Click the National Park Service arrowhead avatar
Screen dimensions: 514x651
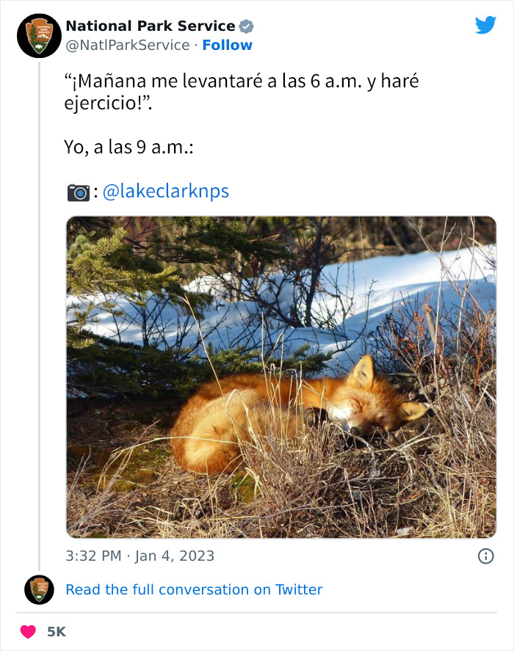[x=38, y=34]
